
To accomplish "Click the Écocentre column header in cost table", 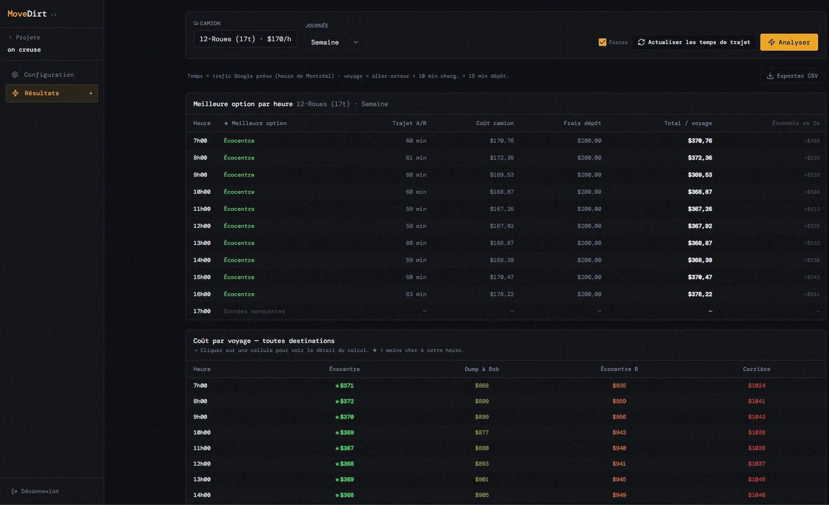I will coord(345,369).
